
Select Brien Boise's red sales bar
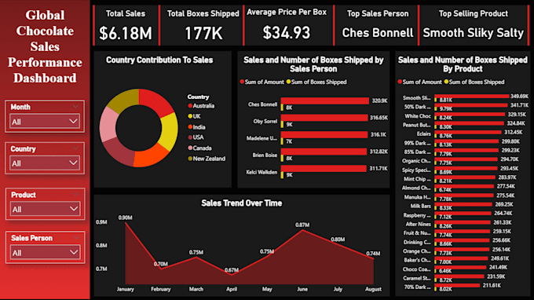[324, 152]
